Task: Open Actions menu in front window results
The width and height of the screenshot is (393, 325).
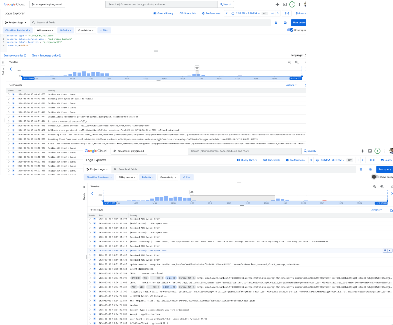Action: (x=377, y=210)
